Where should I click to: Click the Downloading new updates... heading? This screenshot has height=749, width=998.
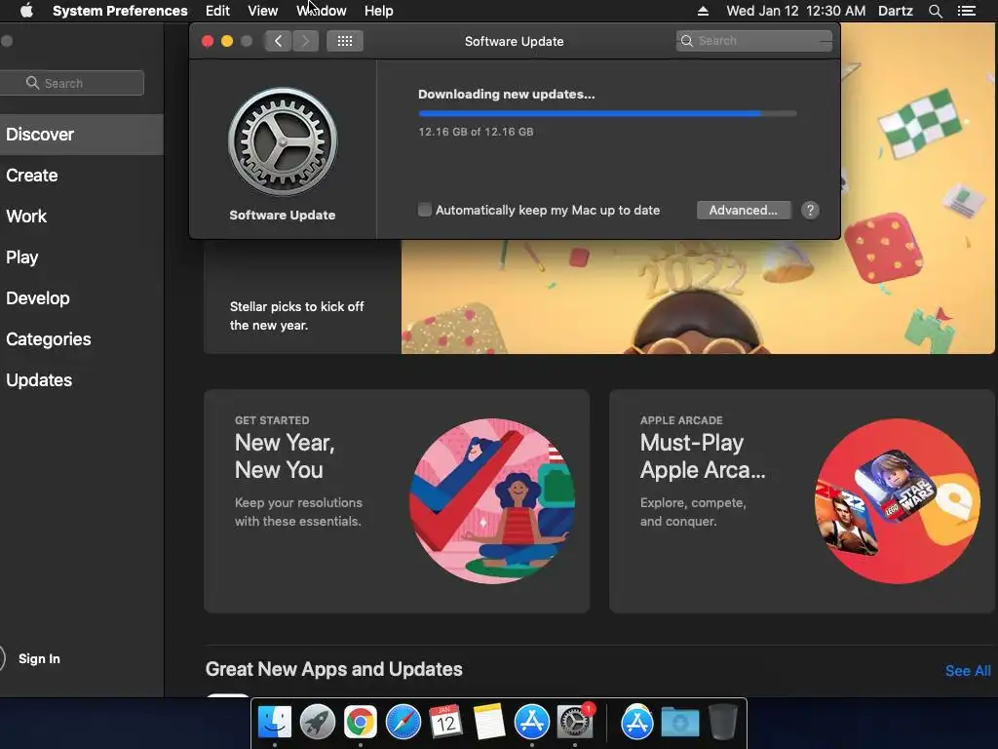tap(507, 95)
